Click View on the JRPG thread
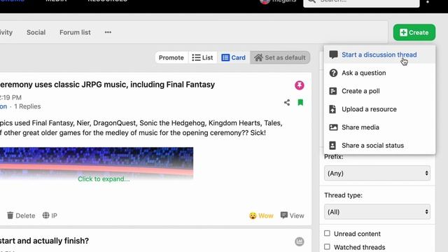The height and width of the screenshot is (252, 448). coord(293,216)
